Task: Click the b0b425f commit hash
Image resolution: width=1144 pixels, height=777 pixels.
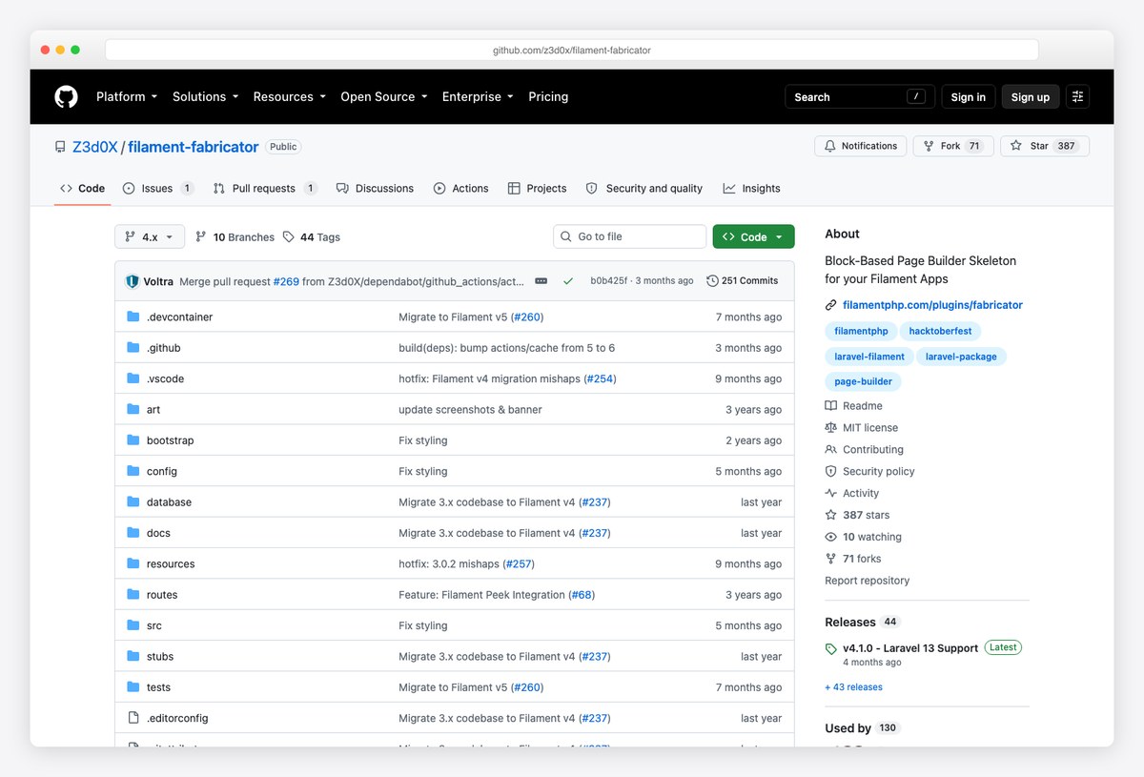Action: [x=608, y=281]
